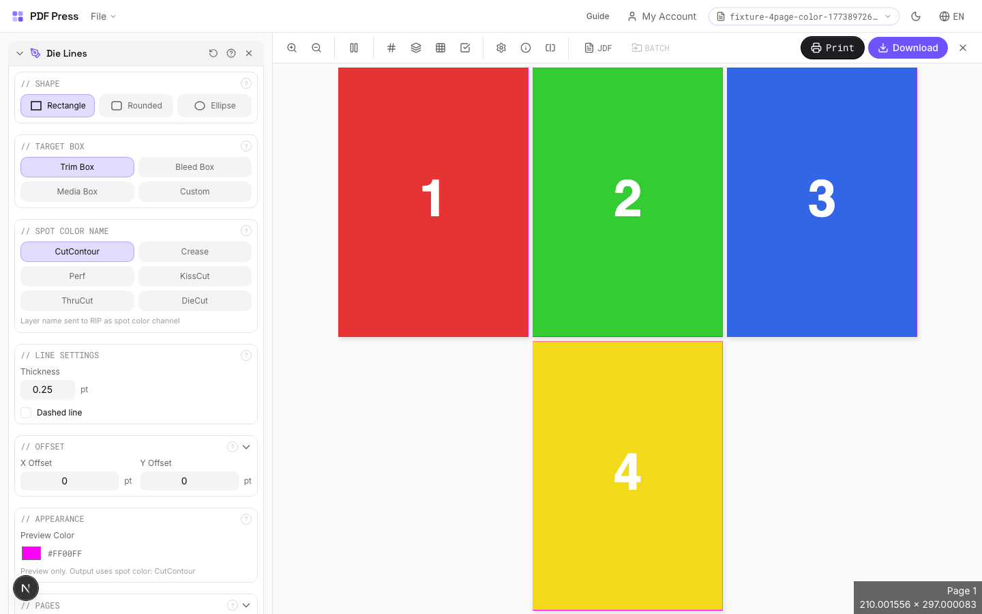The width and height of the screenshot is (982, 614).
Task: Collapse the Offset section
Action: click(246, 447)
